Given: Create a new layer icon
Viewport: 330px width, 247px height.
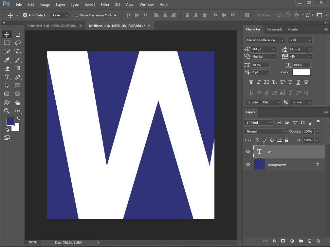Looking at the screenshot, I should click(309, 241).
